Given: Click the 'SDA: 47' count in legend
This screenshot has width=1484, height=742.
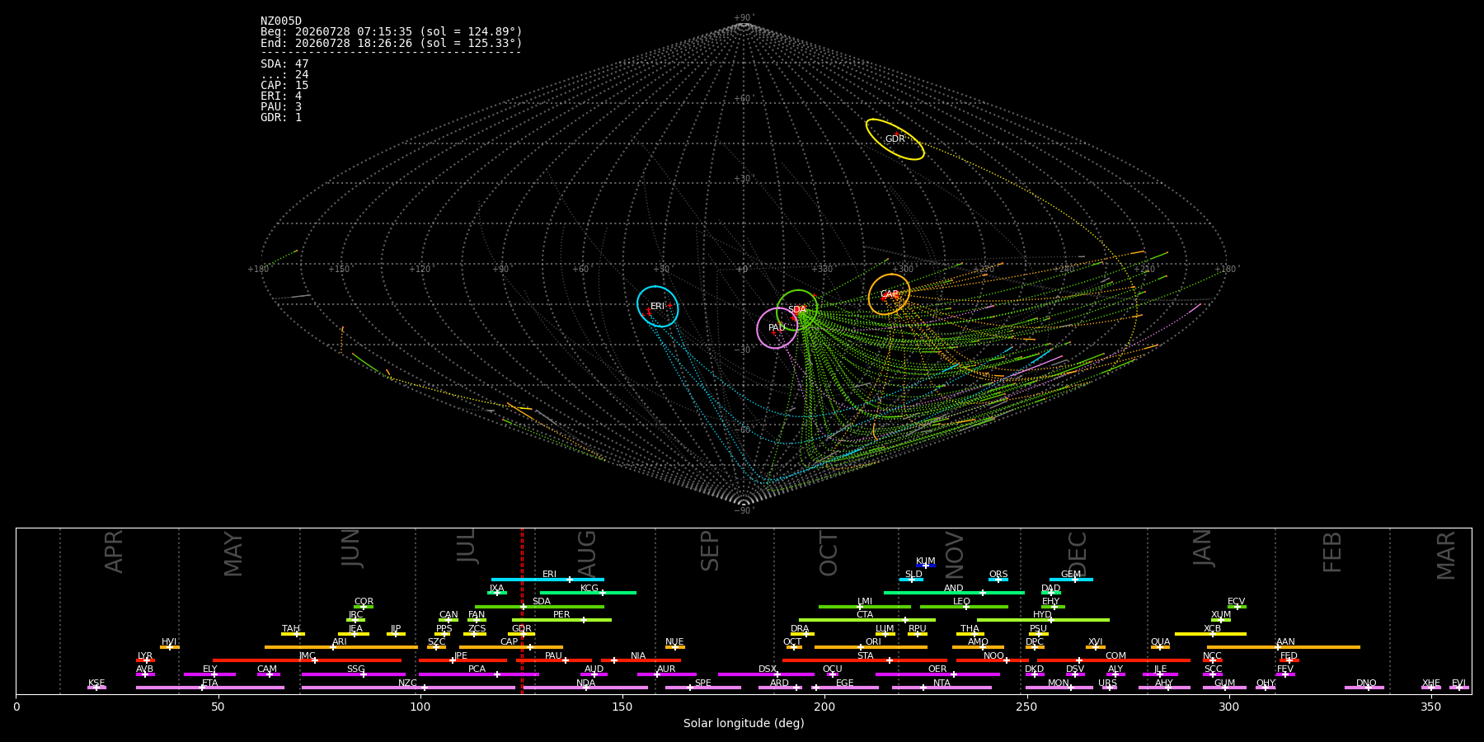Looking at the screenshot, I should coord(284,64).
